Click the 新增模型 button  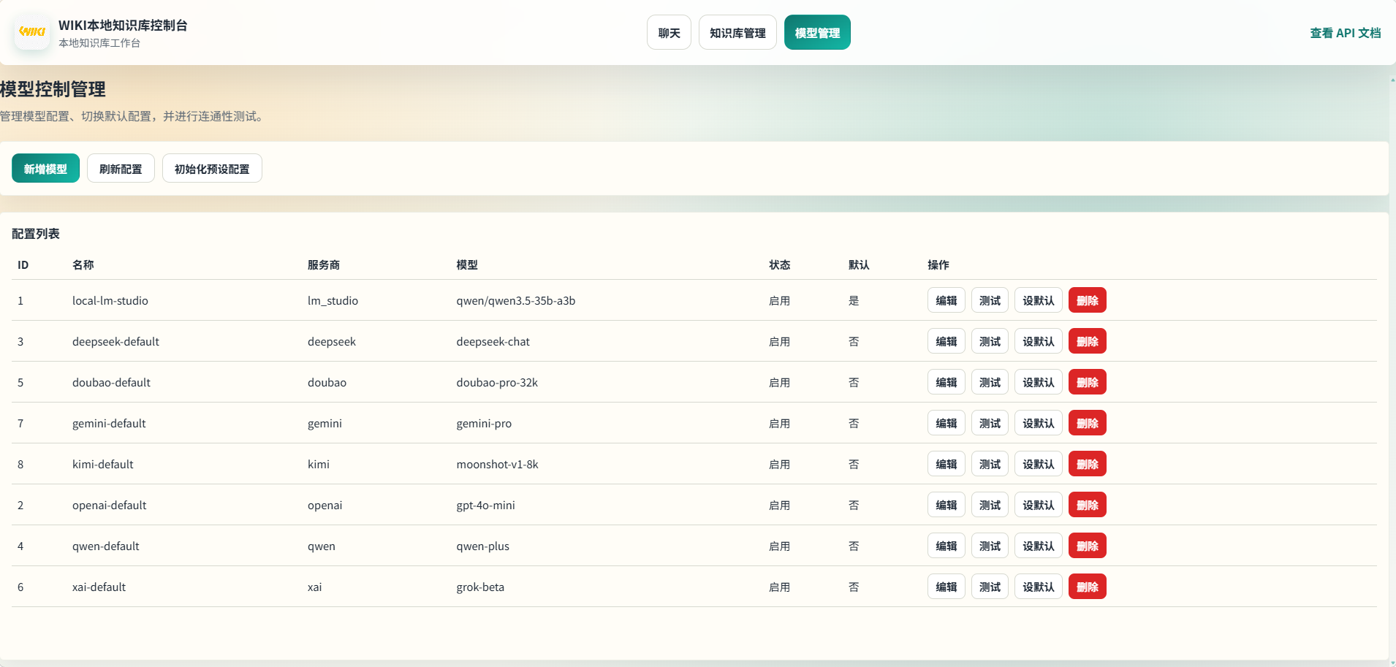[x=45, y=169]
